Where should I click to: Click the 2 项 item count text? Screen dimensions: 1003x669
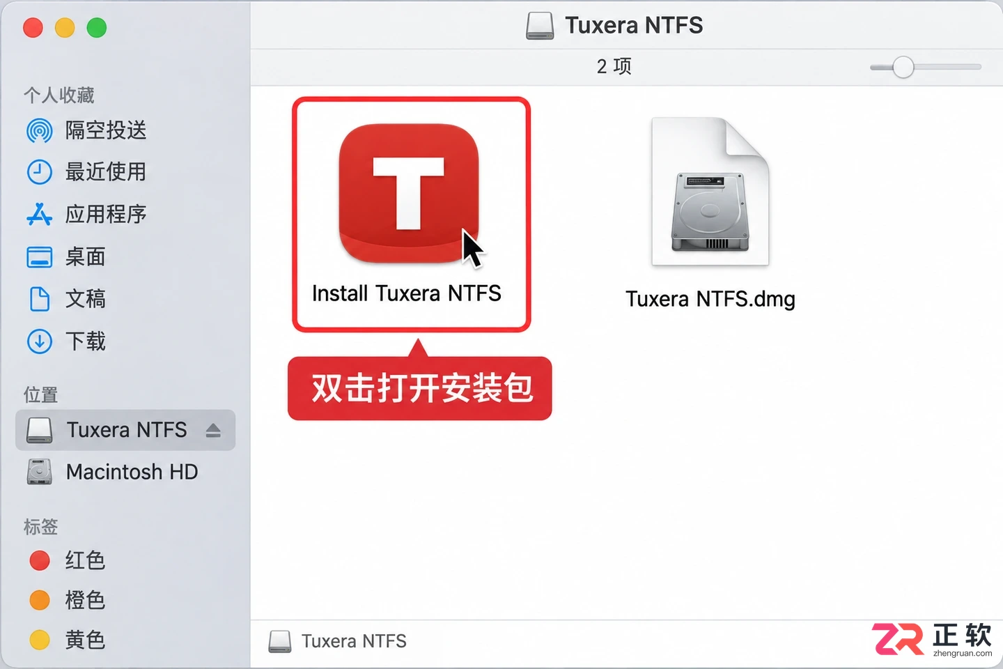(x=614, y=66)
